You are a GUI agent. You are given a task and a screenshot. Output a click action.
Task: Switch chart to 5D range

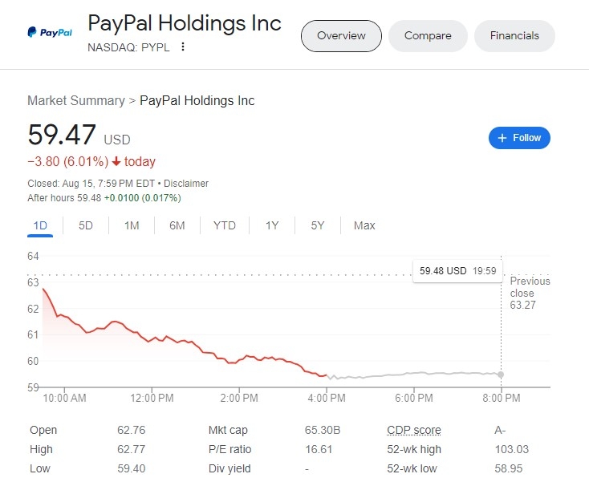pyautogui.click(x=86, y=225)
